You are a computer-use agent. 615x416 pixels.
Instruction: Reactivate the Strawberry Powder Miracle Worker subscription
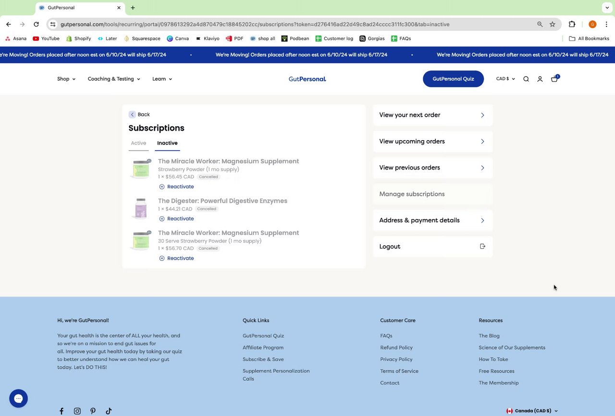point(176,187)
